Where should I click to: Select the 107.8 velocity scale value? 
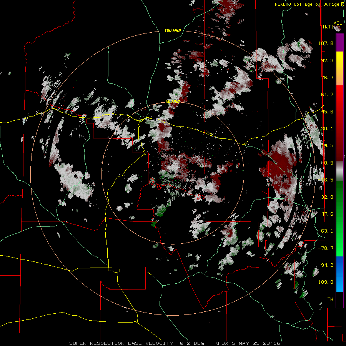(326, 43)
